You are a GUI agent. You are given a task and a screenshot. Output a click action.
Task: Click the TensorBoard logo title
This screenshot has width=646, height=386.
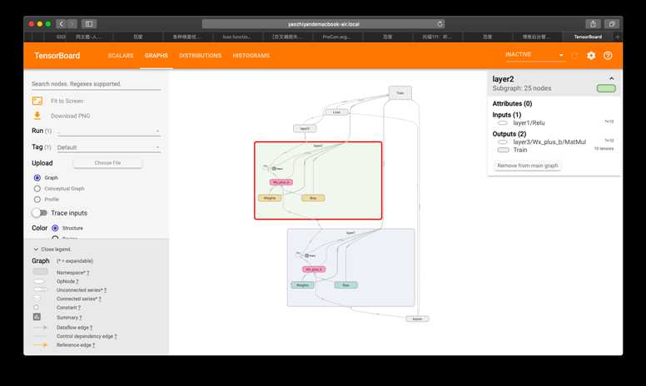[57, 56]
